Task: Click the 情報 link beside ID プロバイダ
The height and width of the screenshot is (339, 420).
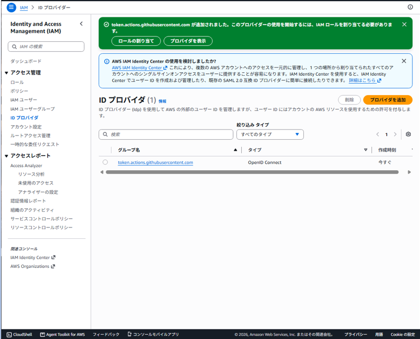Action: (x=162, y=101)
